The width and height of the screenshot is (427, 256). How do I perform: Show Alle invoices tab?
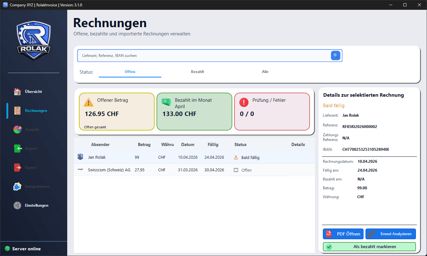pos(265,72)
